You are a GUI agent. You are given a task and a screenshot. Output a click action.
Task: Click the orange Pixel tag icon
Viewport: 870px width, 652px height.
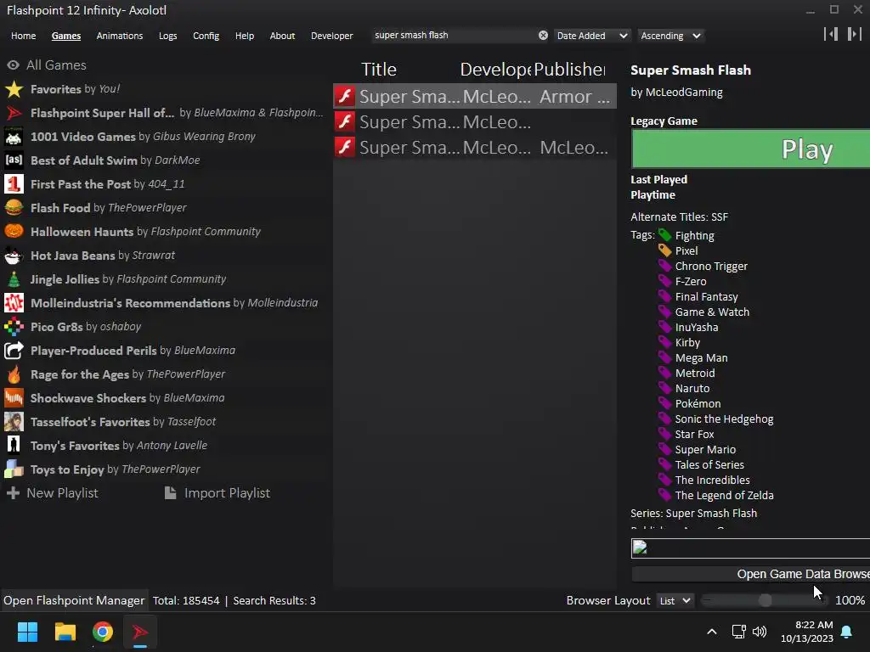pyautogui.click(x=664, y=250)
